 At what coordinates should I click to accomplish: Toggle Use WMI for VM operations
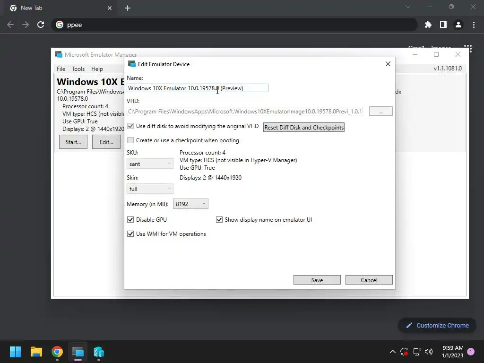[130, 233]
